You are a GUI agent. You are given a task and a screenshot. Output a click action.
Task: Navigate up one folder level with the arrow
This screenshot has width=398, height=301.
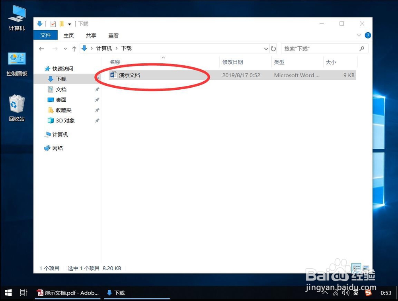74,48
